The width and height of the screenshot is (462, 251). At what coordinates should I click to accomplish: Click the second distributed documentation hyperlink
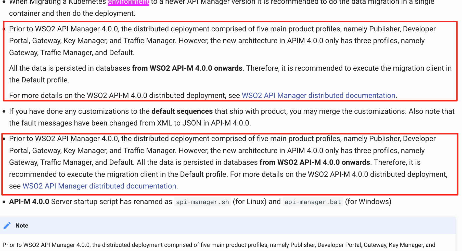(99, 186)
